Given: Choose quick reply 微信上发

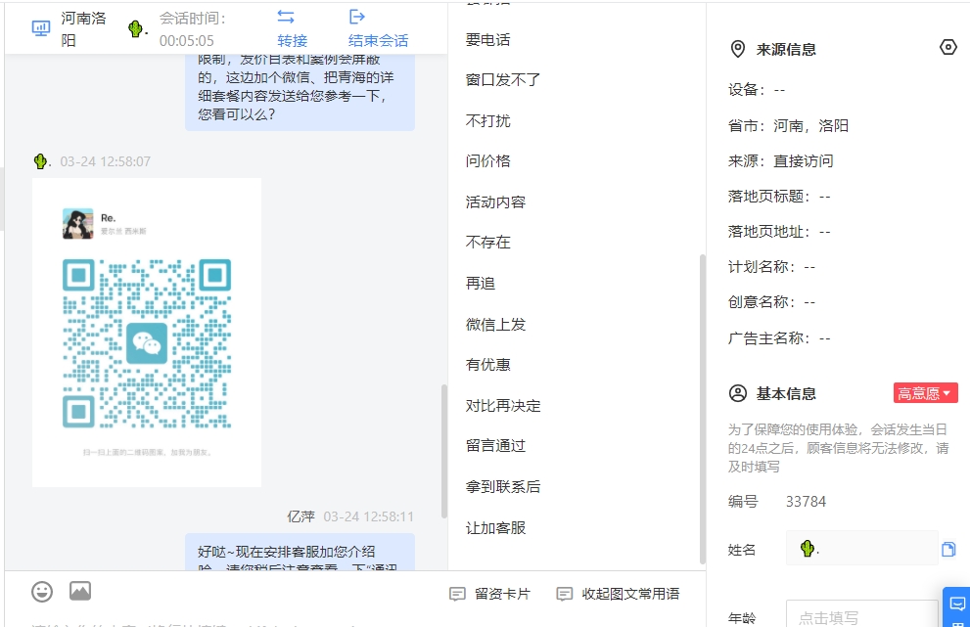Looking at the screenshot, I should click(495, 325).
